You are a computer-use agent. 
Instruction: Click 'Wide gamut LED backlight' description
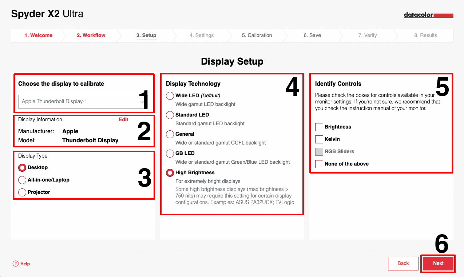coord(206,104)
